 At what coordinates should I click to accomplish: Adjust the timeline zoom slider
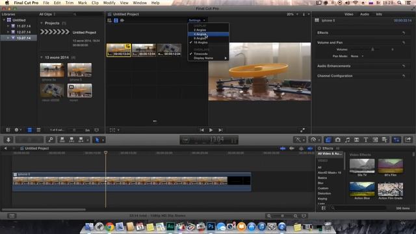(282, 216)
